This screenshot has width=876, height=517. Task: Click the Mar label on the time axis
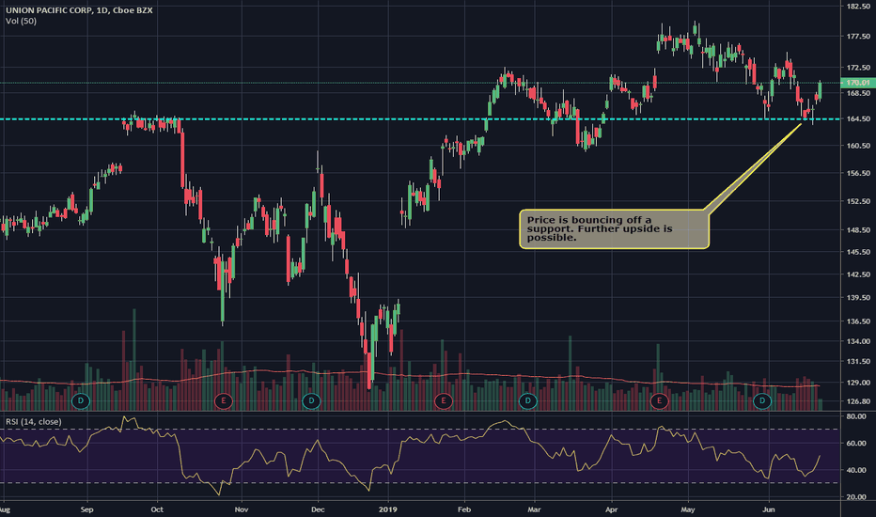pos(534,509)
